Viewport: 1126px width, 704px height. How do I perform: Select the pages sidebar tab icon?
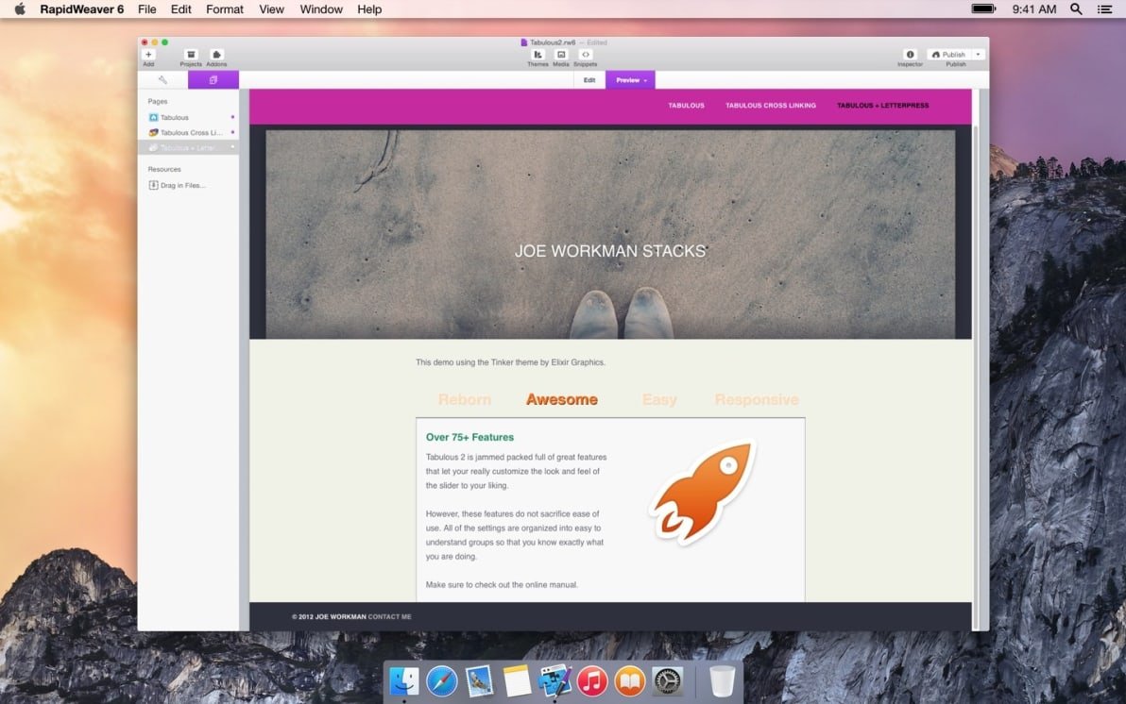click(x=213, y=80)
